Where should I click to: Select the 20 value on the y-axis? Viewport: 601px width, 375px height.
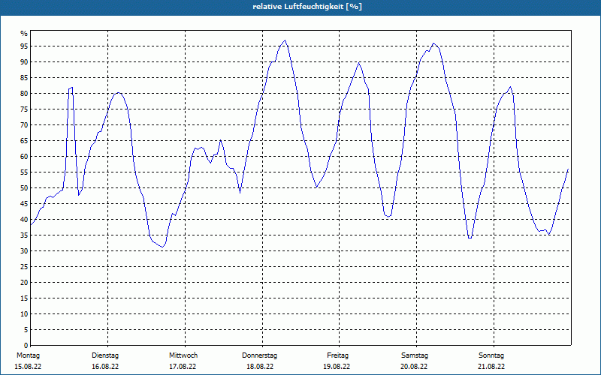click(24, 283)
